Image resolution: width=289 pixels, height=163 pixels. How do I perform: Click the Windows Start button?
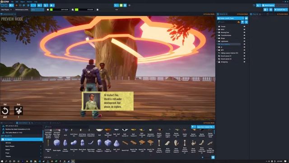2,161
